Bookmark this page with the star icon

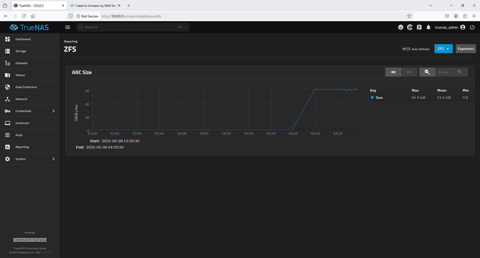point(409,16)
